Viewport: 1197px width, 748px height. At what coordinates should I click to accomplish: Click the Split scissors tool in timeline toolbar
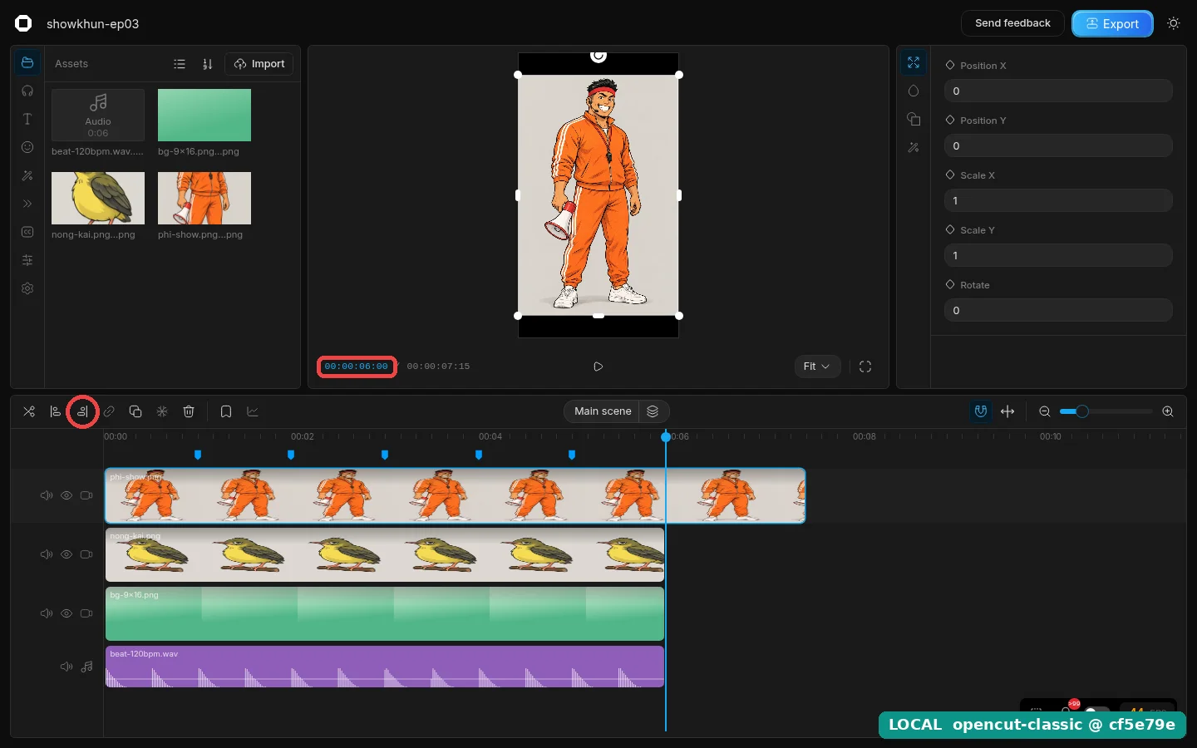[x=29, y=411]
